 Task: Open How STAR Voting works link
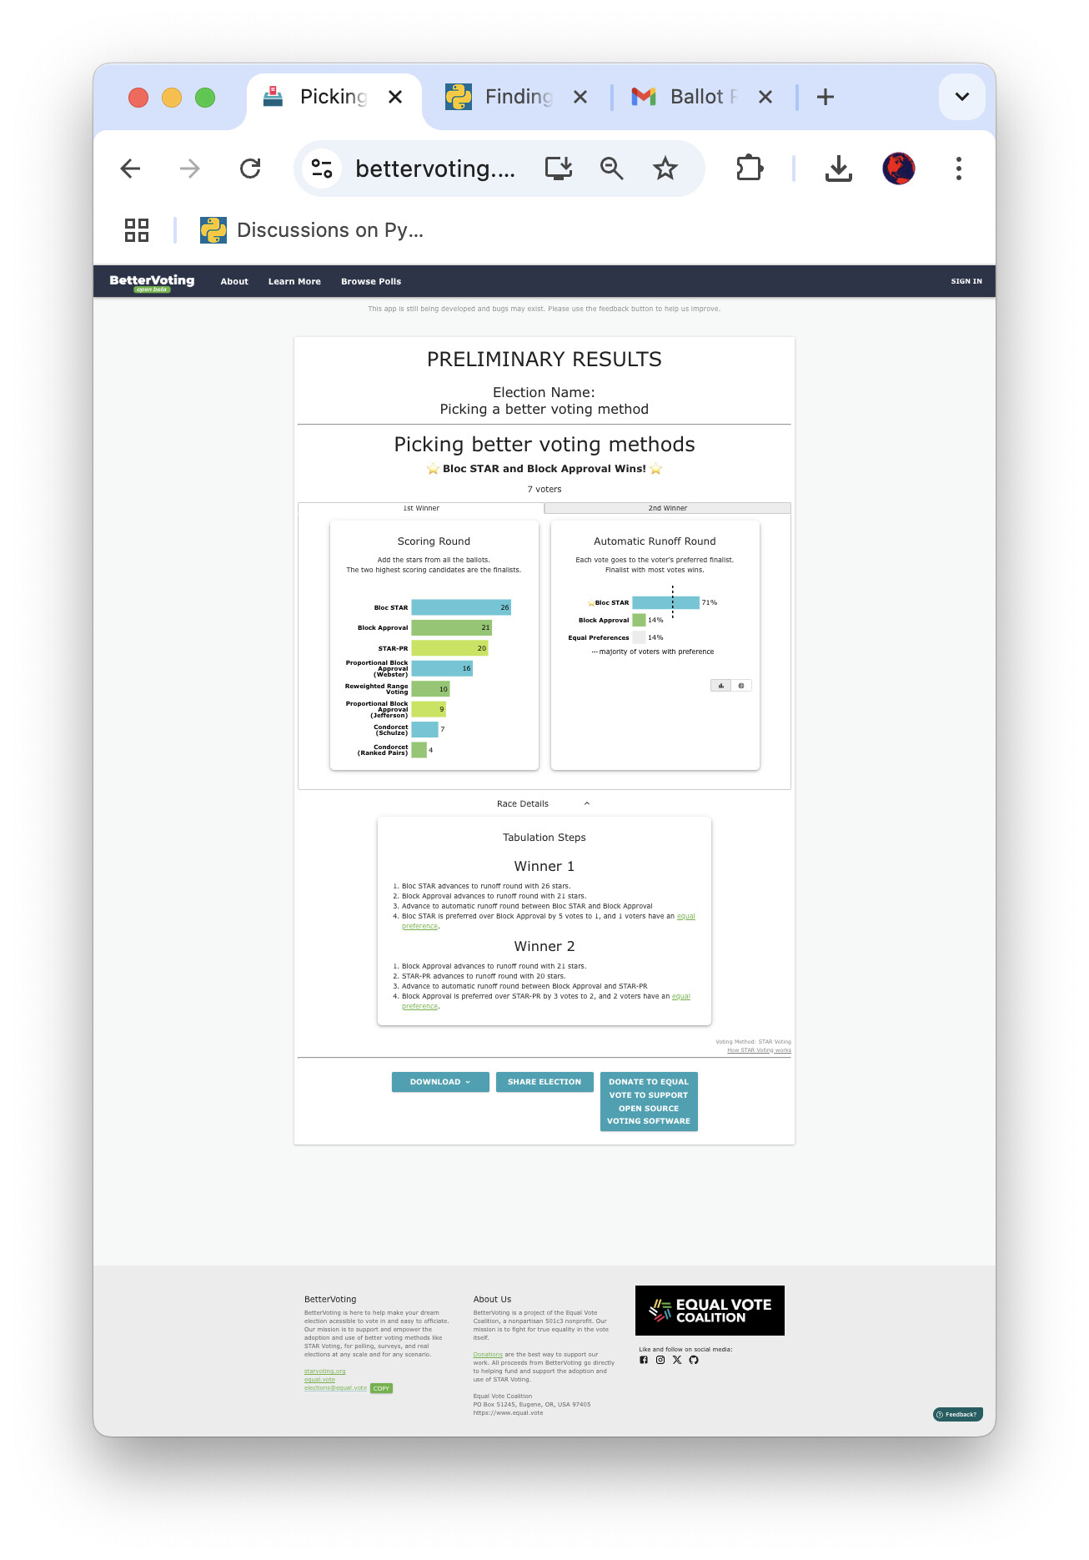(x=759, y=1050)
